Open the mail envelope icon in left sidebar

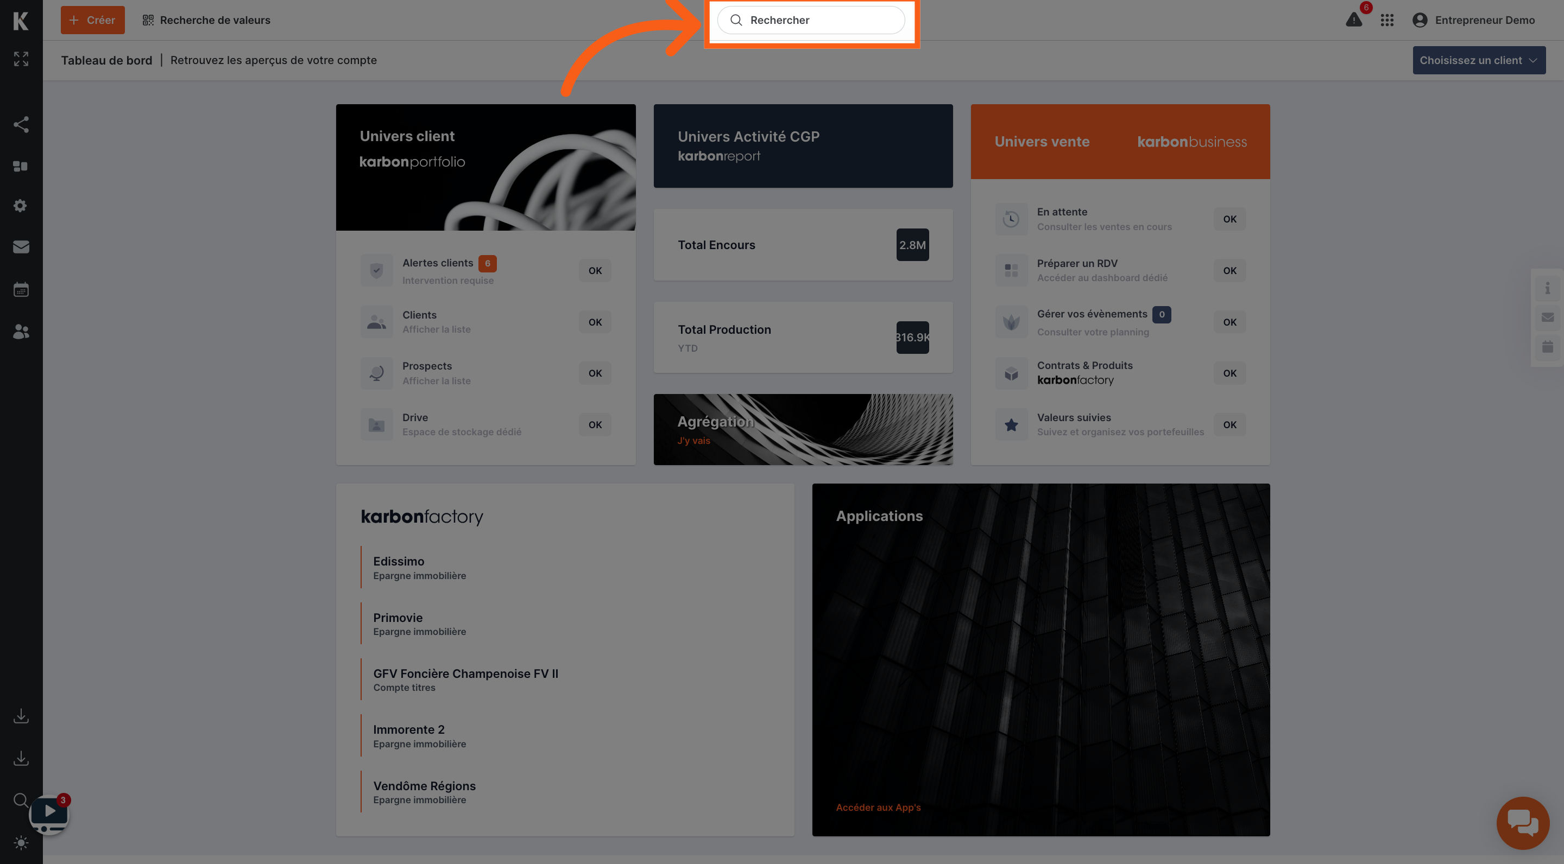[21, 247]
